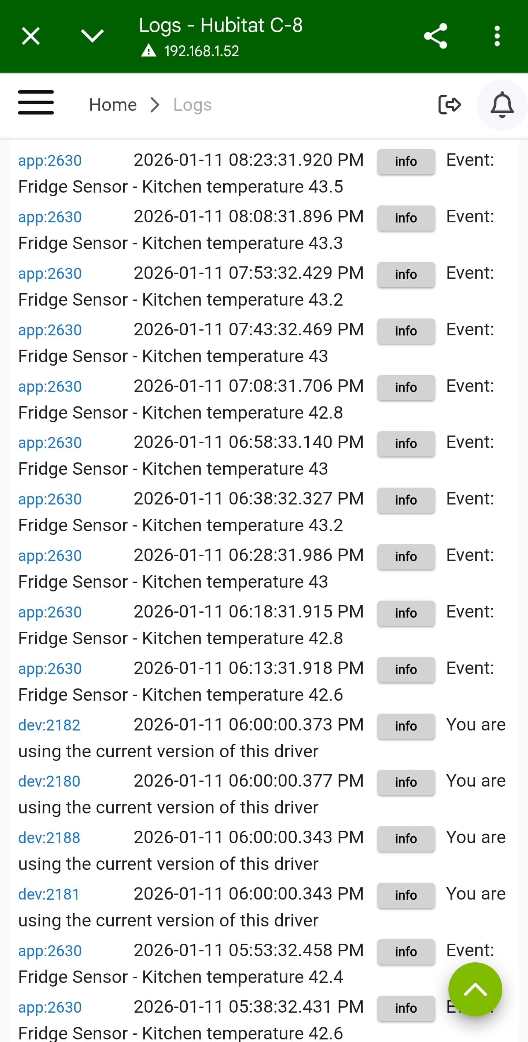Tap the insecure connection warning icon
528x1042 pixels.
[149, 51]
